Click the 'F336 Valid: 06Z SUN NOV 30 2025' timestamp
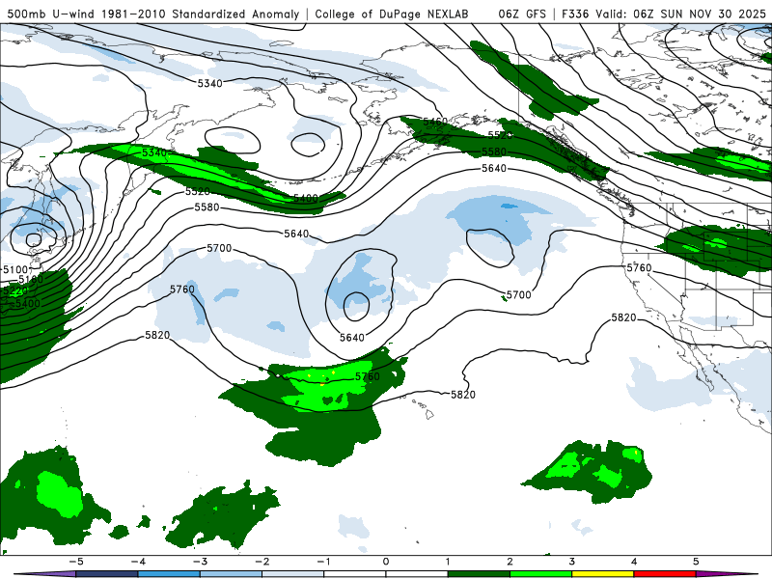The image size is (772, 579). [x=664, y=14]
